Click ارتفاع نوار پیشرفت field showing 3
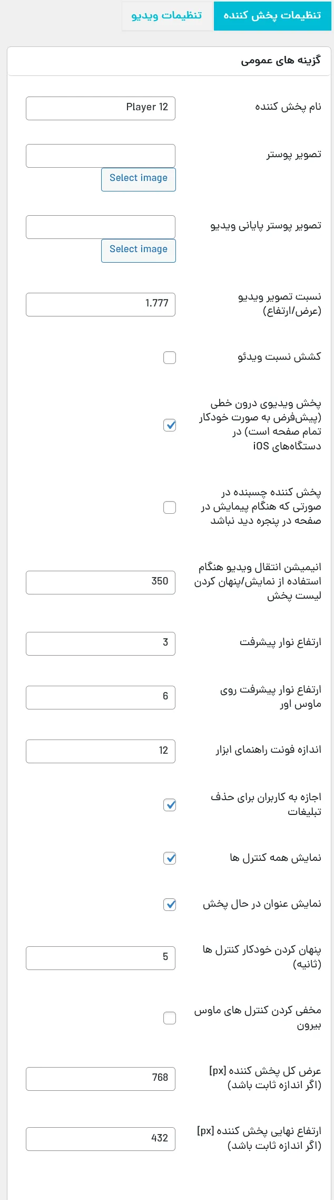 [x=101, y=644]
